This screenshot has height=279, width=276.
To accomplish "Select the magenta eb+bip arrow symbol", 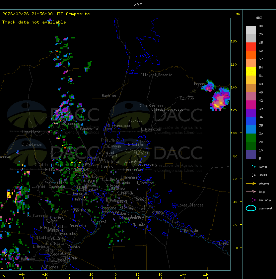I will tap(251, 200).
